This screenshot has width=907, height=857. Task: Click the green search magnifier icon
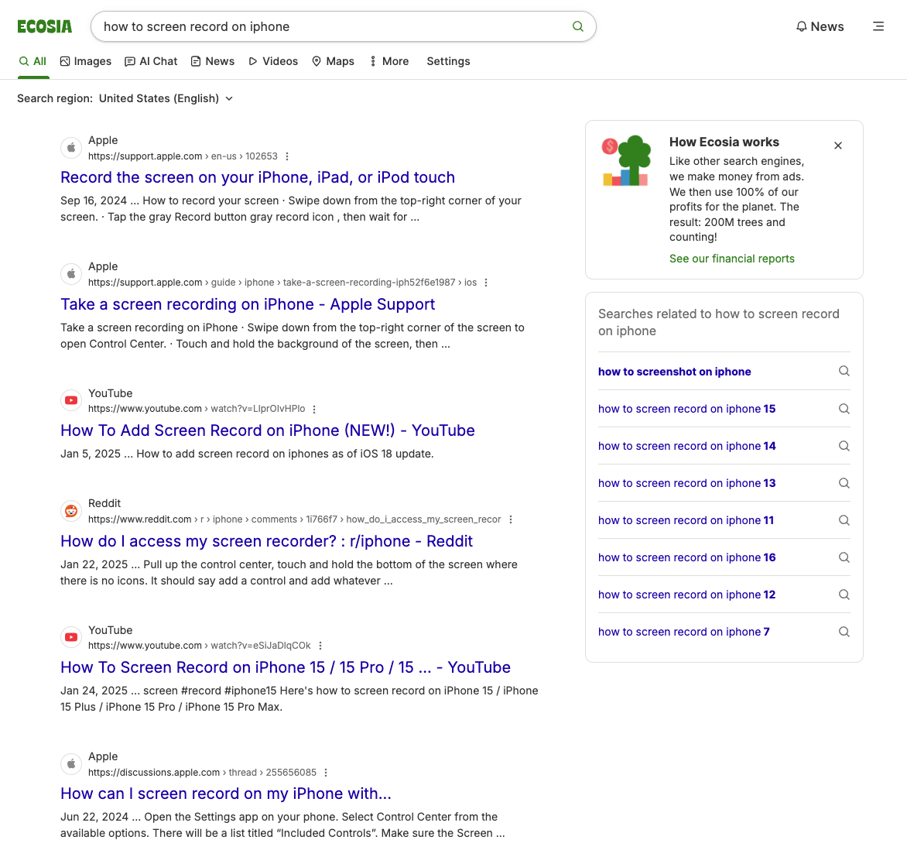click(577, 26)
